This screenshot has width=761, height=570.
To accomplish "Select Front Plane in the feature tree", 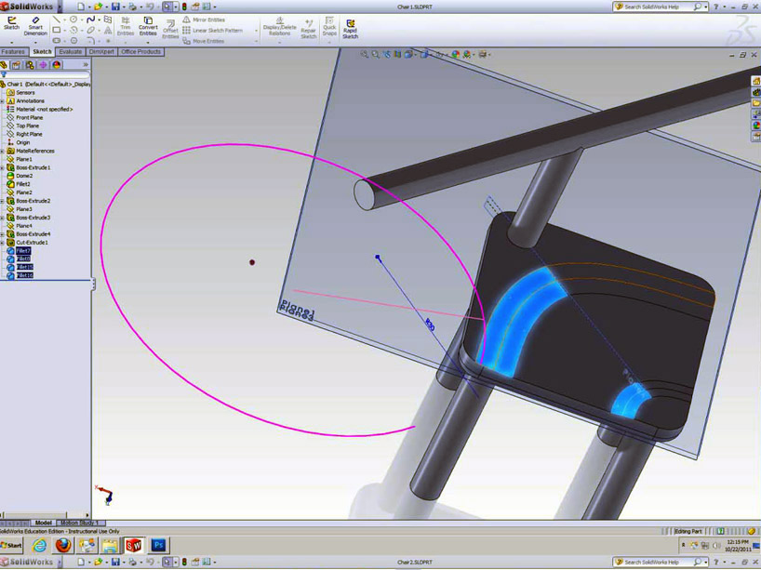I will [29, 117].
